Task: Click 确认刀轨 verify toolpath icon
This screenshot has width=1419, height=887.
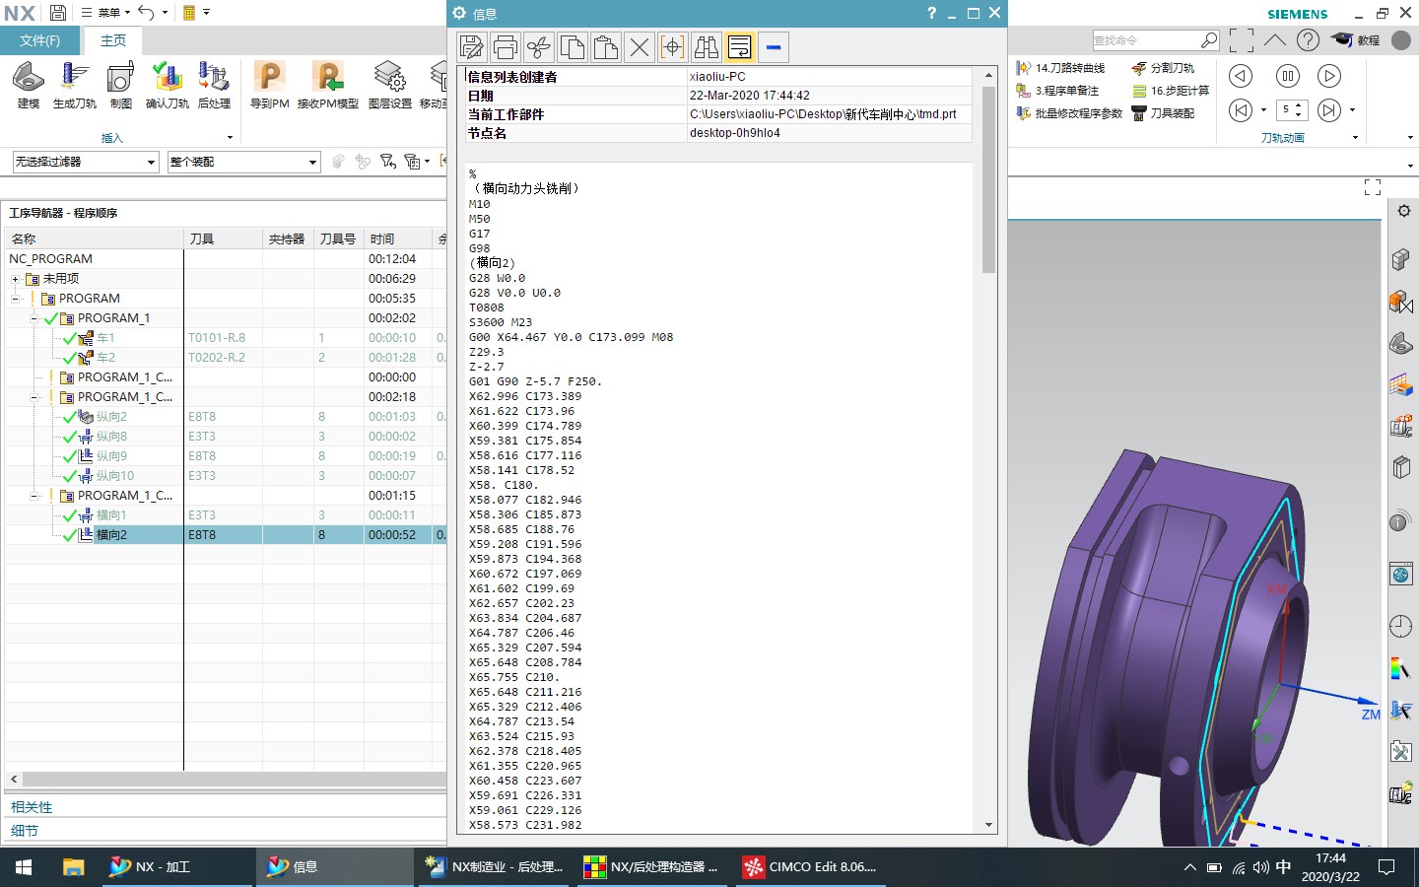Action: [168, 85]
